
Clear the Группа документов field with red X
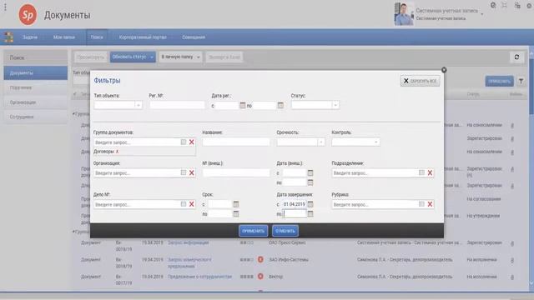pos(192,142)
